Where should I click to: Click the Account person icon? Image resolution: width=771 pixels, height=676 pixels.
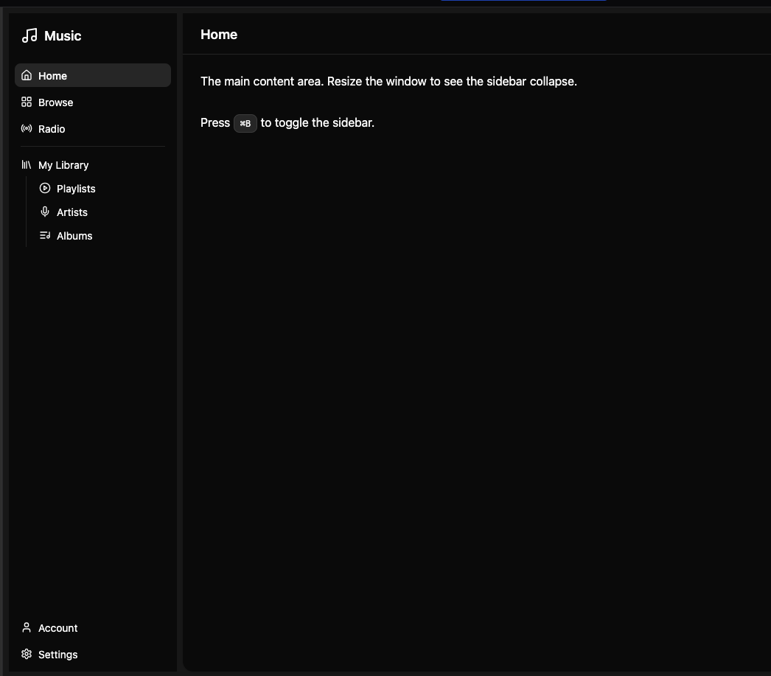pos(27,627)
